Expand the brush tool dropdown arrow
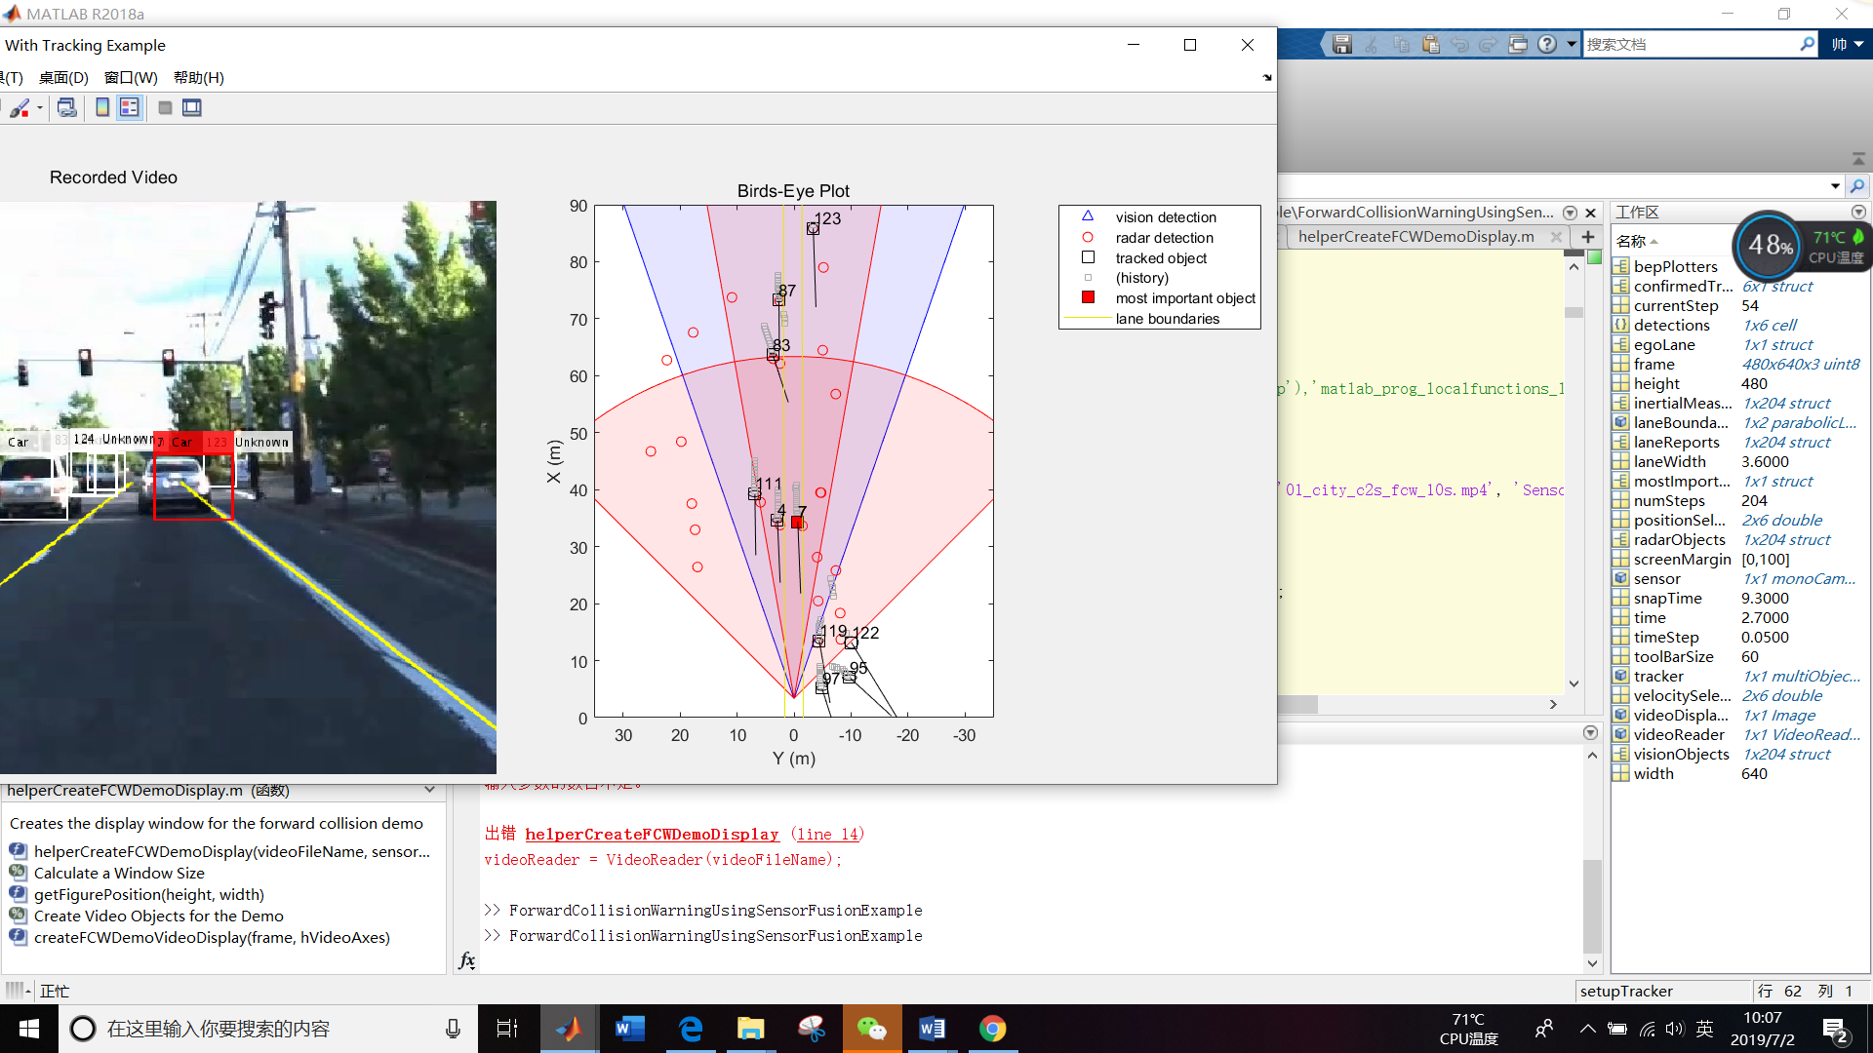 [x=40, y=109]
